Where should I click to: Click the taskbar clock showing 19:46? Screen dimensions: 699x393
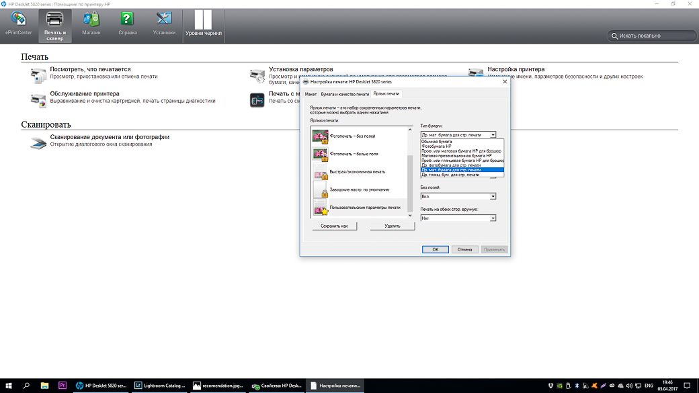[x=667, y=386]
